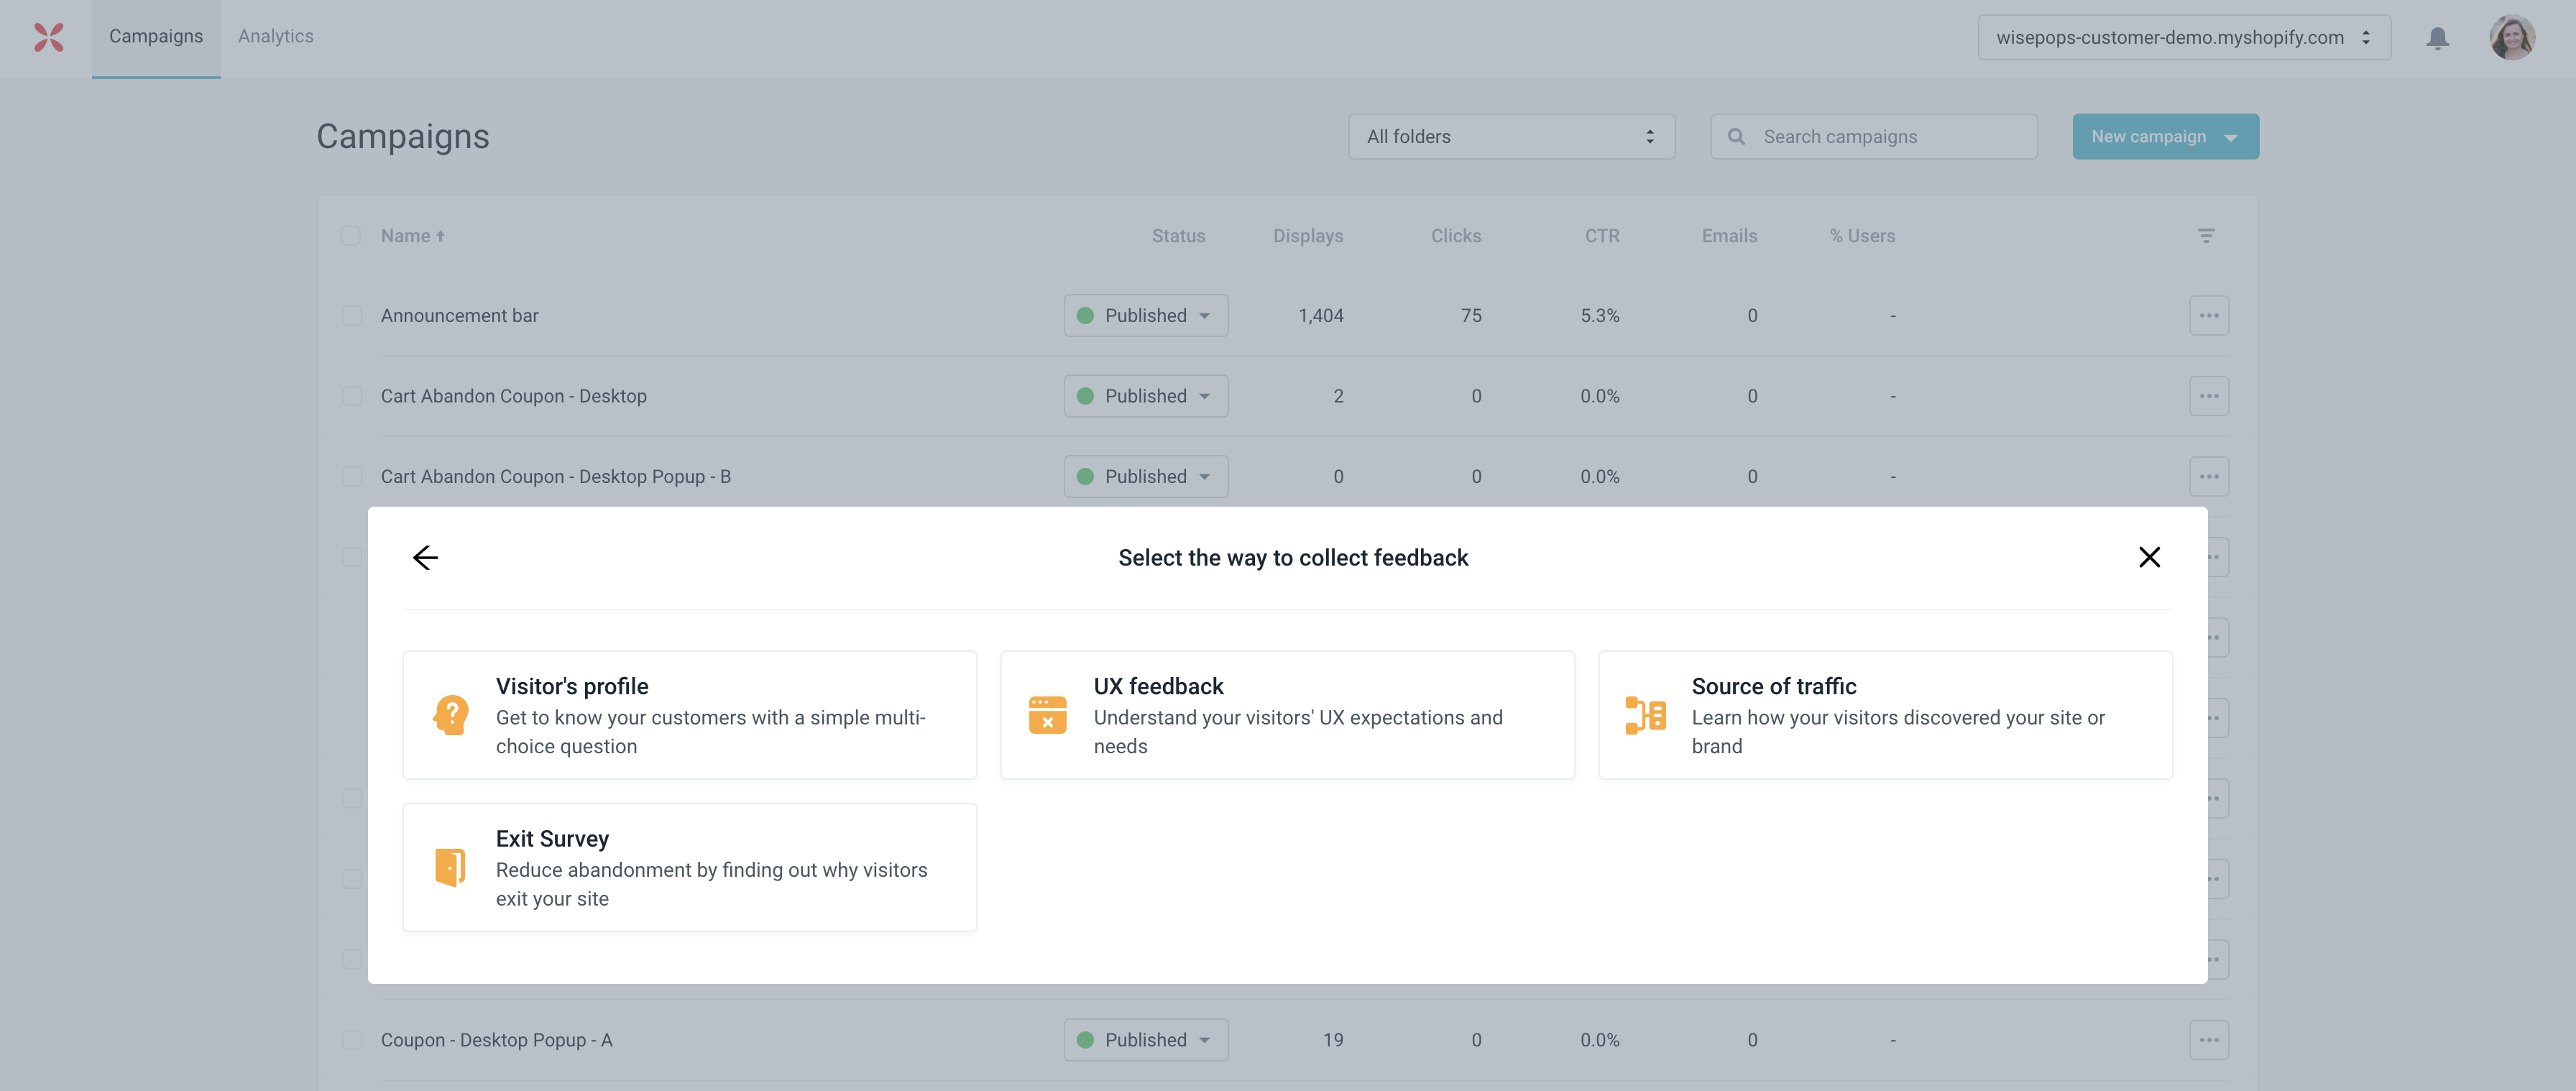Click the 19 displays value
Screen dimensions: 2576x1091
coord(1333,1040)
